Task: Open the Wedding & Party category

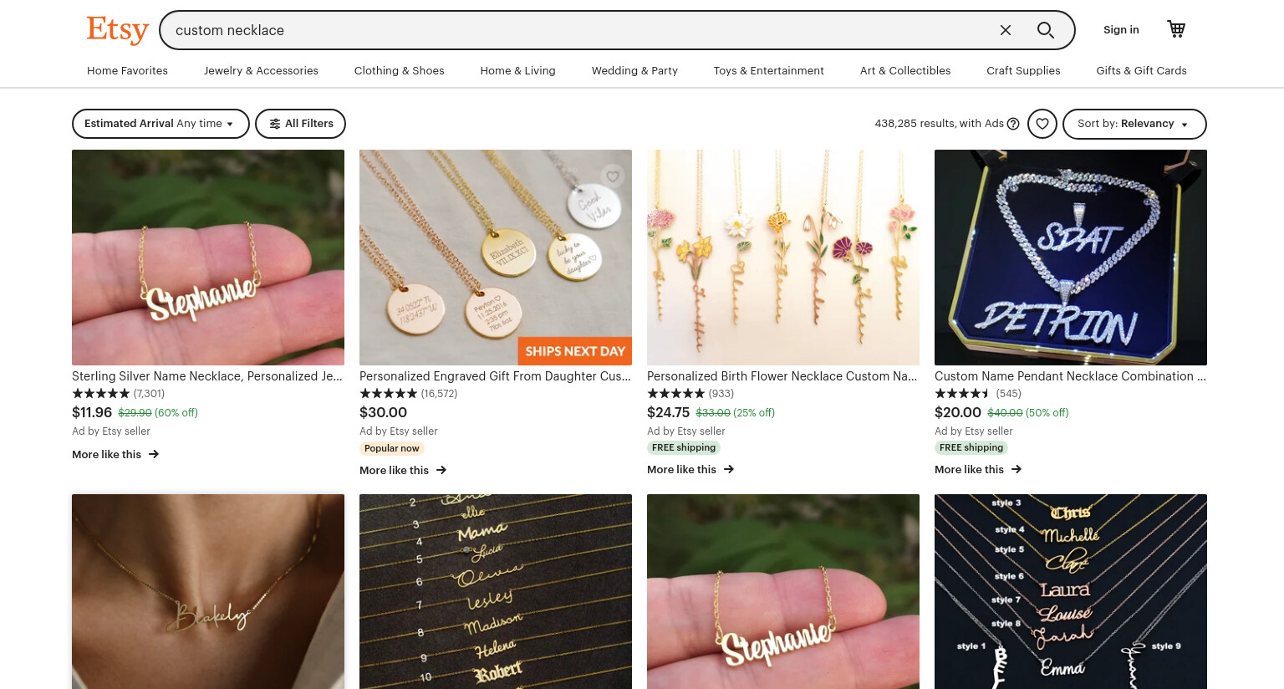Action: (634, 71)
